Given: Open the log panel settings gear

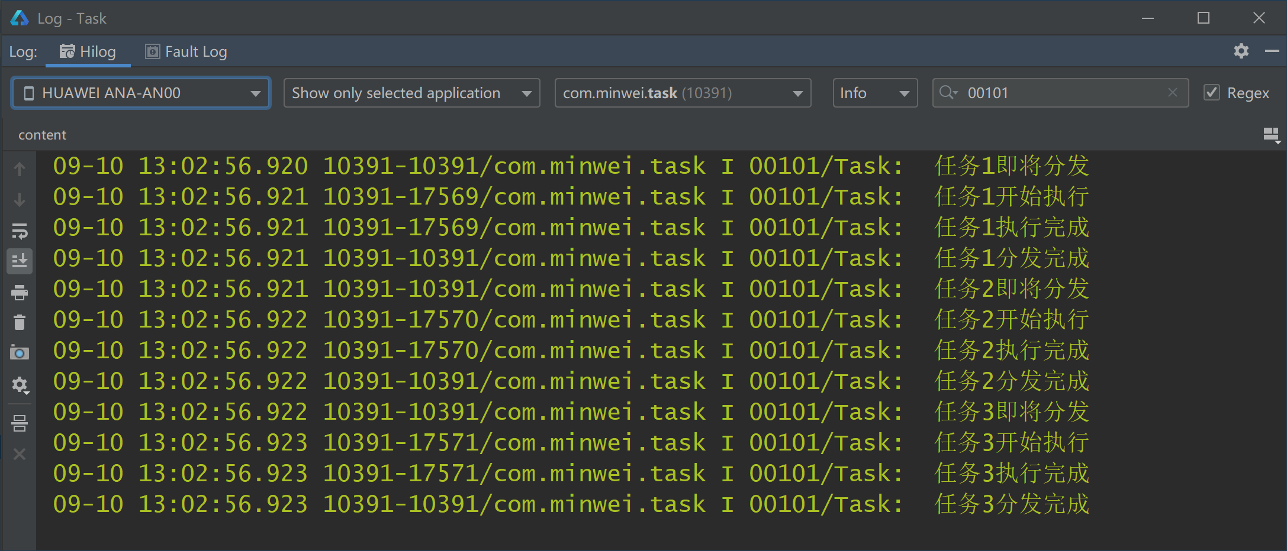Looking at the screenshot, I should (1241, 51).
